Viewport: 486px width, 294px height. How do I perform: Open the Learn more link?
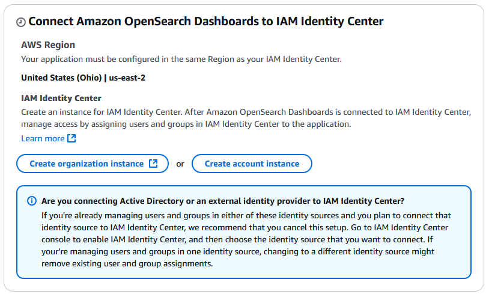[43, 139]
